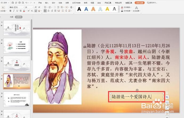Apply the yellow text preset style

pyautogui.click(x=107, y=9)
